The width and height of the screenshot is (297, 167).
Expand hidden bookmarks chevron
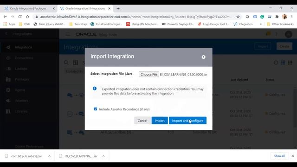click(x=261, y=24)
